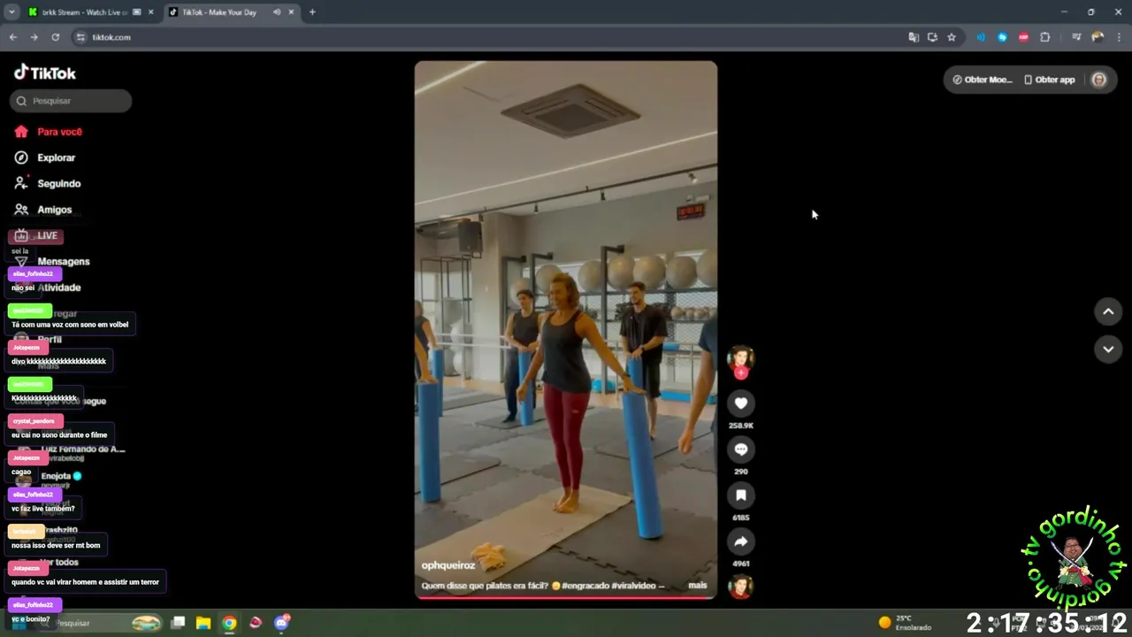Open the sound disc thumbnail below share
The image size is (1132, 637).
(740, 587)
